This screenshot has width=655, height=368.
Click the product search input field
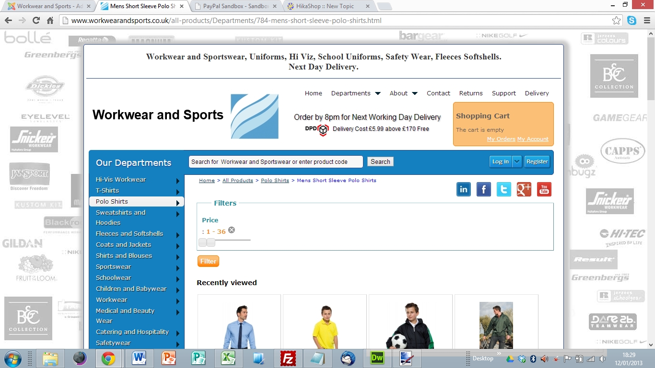(x=276, y=161)
